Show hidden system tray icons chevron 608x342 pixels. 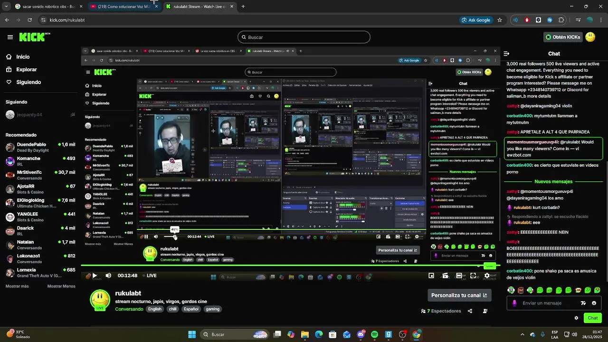tap(522, 334)
